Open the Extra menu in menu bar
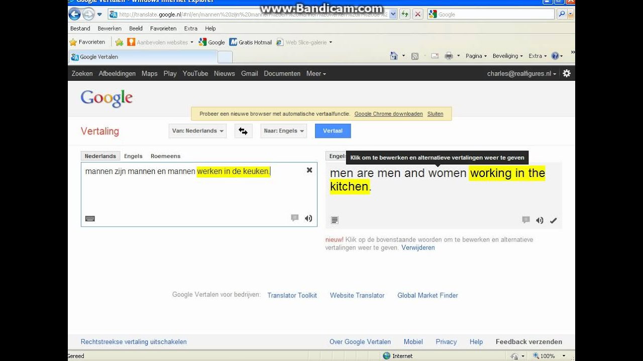 click(191, 29)
